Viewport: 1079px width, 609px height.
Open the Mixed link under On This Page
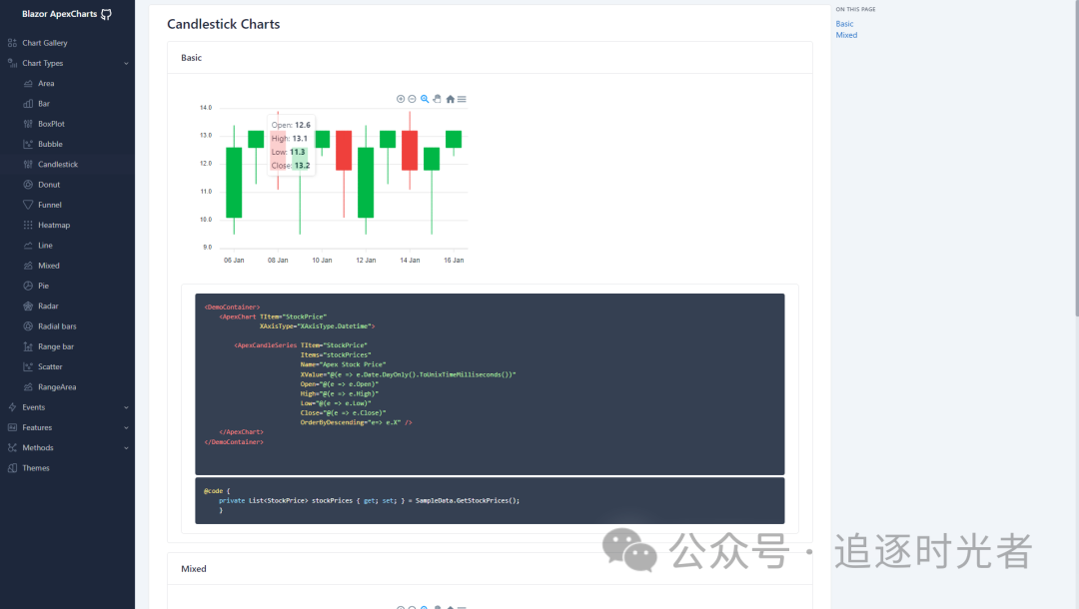846,34
